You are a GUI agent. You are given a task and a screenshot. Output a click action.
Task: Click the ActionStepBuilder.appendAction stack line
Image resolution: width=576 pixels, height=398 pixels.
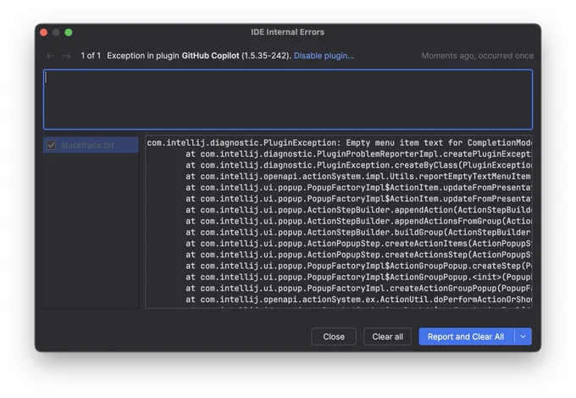coord(358,210)
